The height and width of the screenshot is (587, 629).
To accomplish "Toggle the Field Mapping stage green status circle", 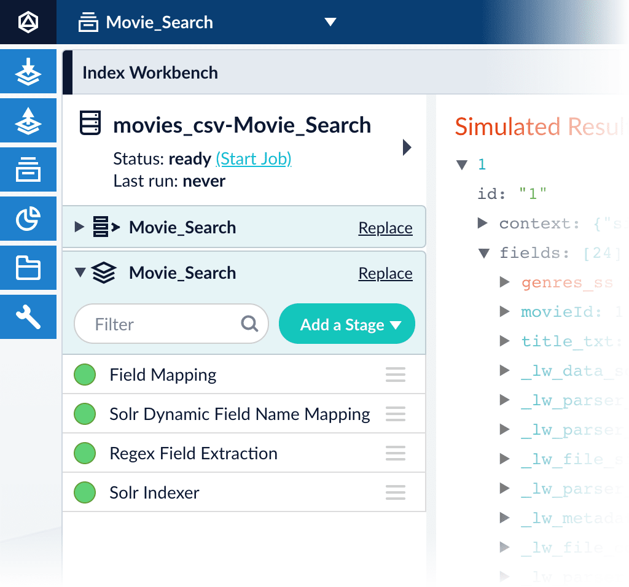I will click(x=85, y=375).
